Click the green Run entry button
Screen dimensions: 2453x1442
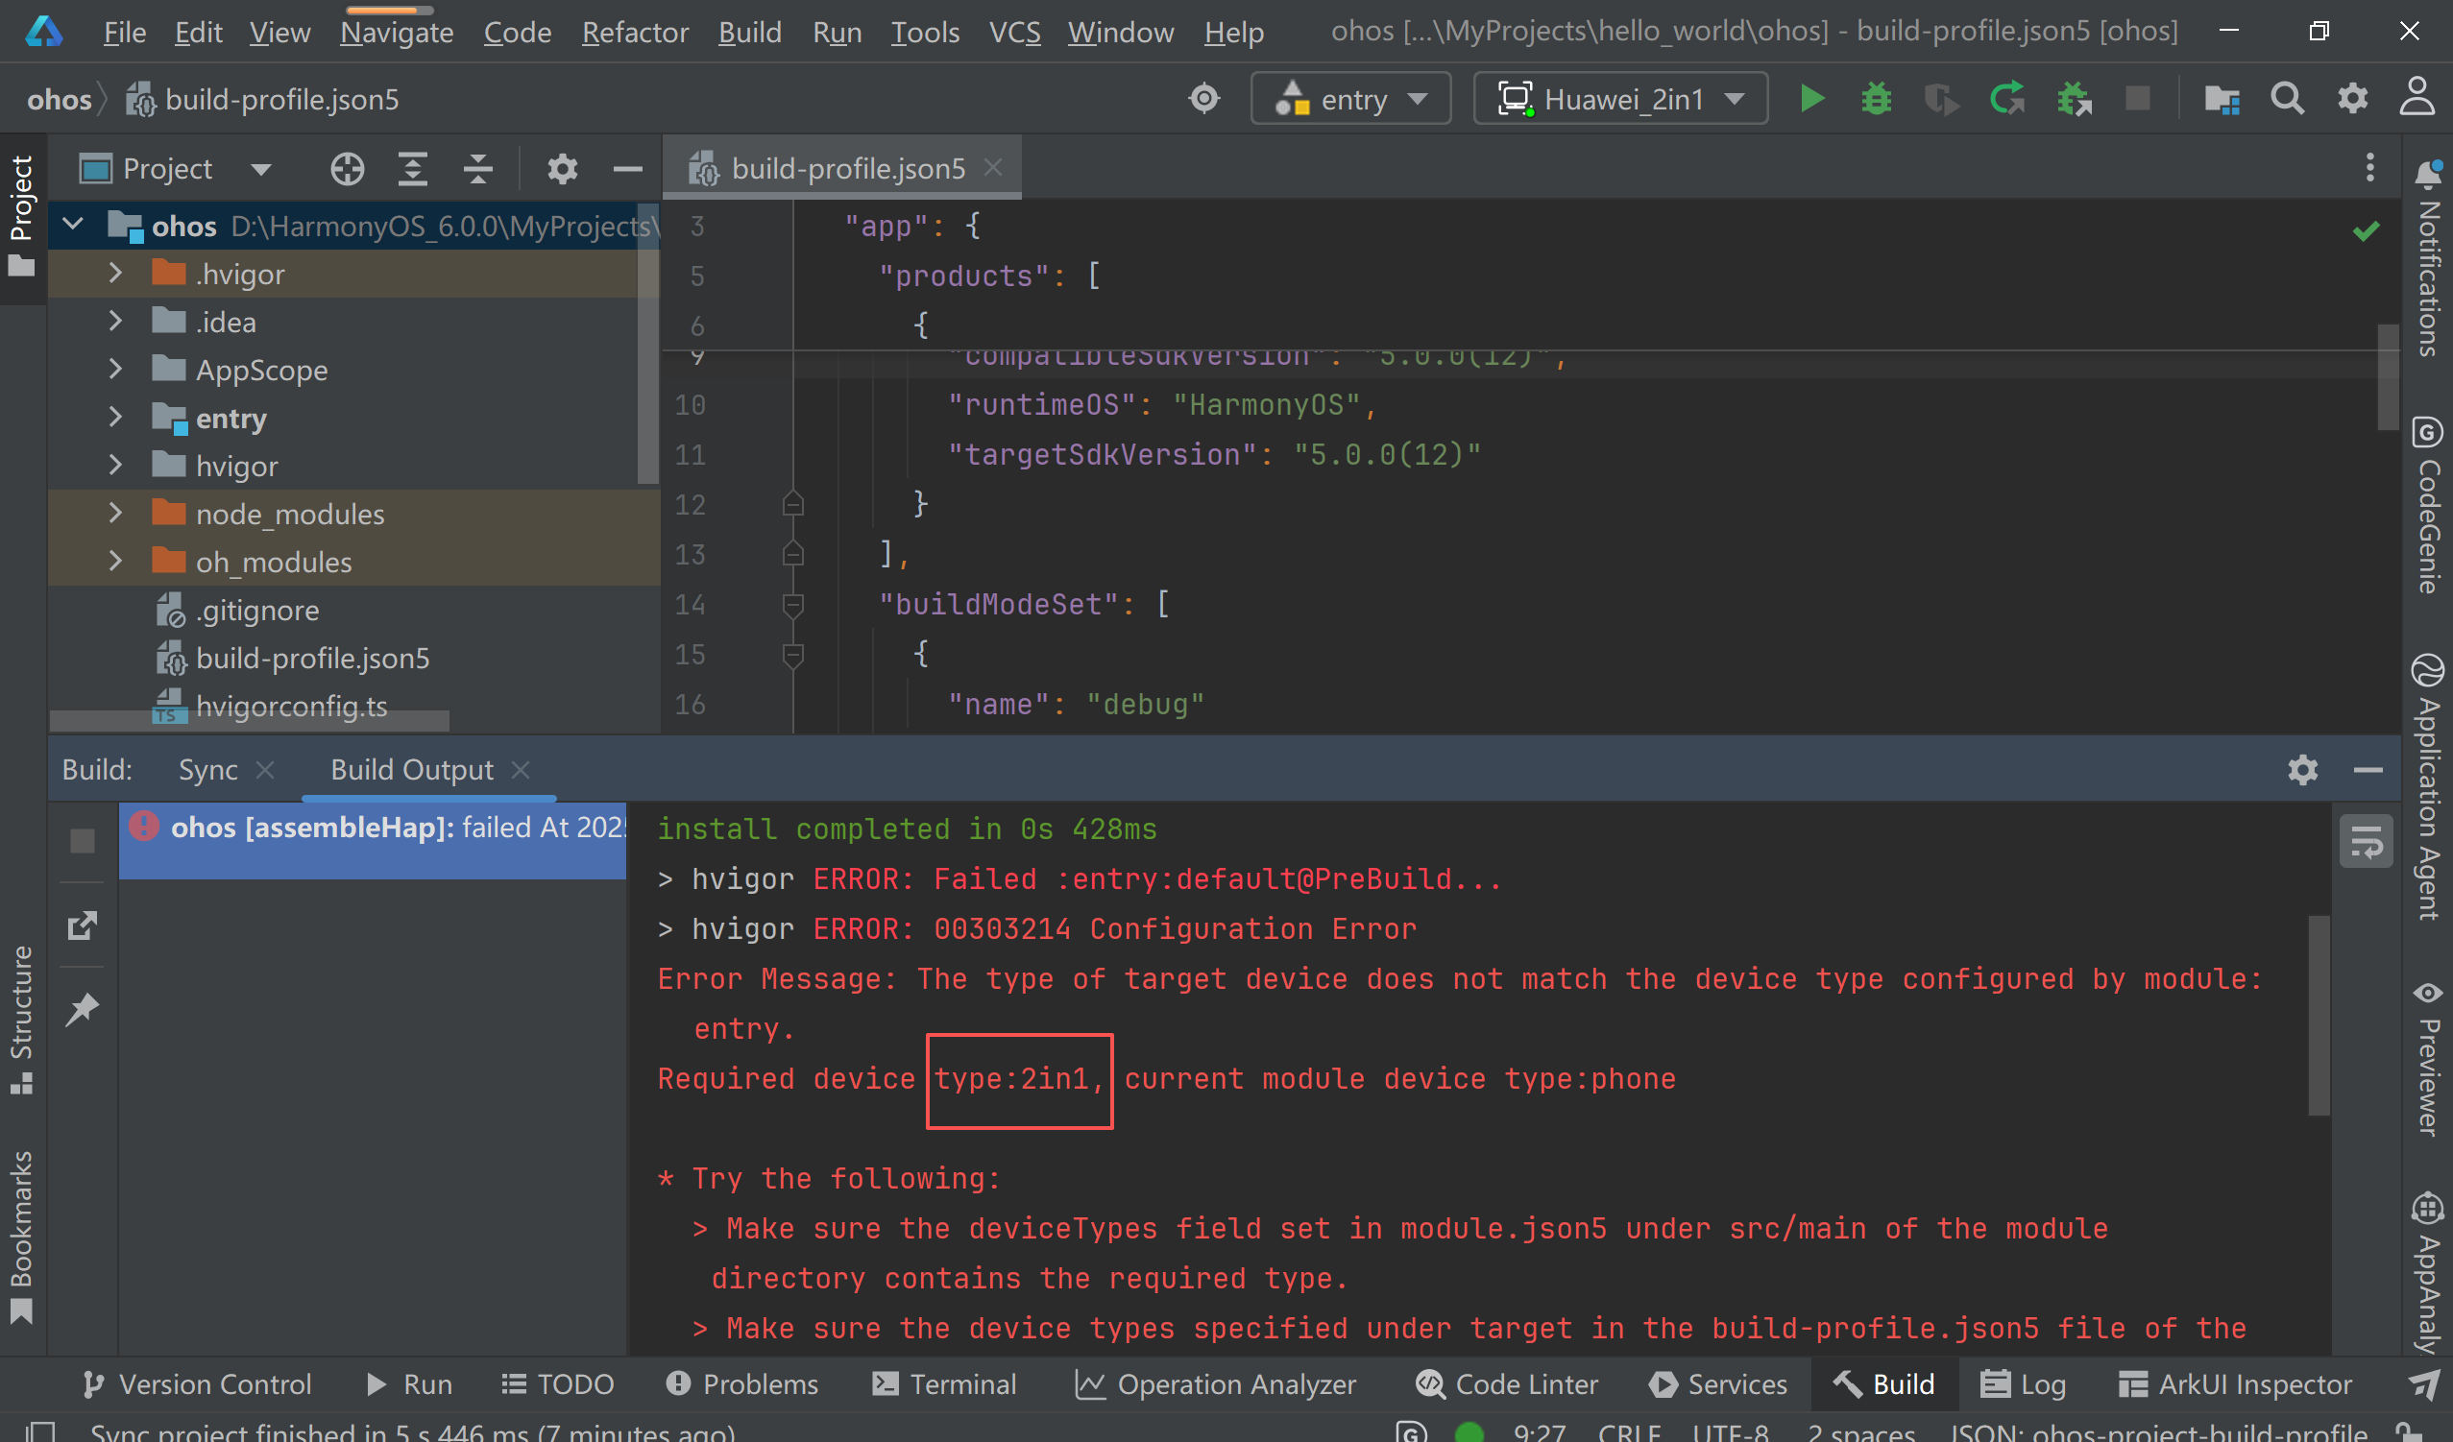click(x=1811, y=98)
